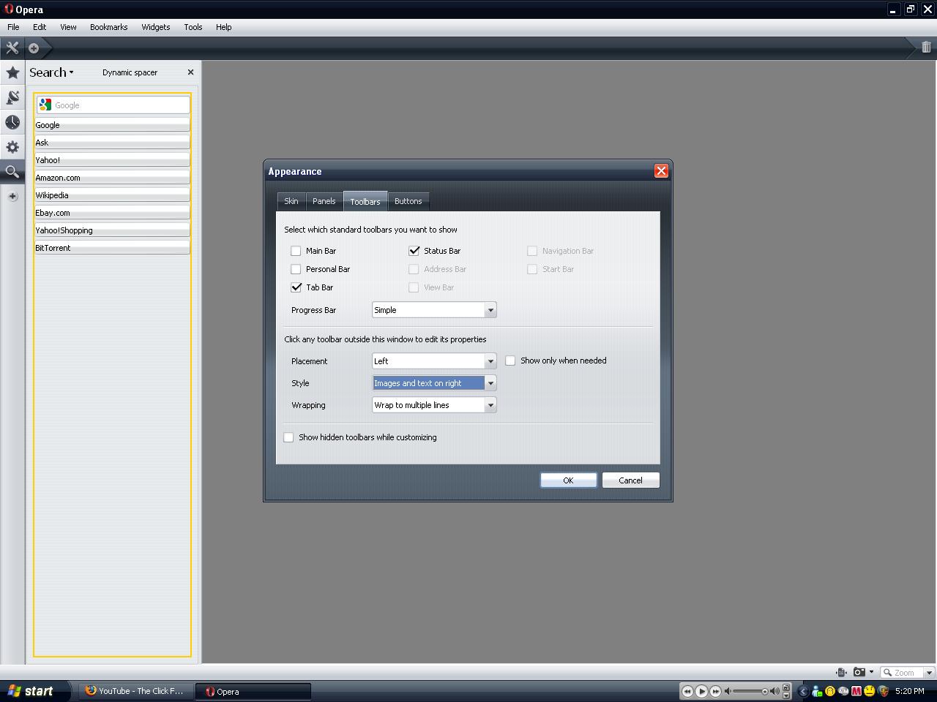Screen dimensions: 937x702
Task: Enable the Personal Bar checkbox
Action: click(x=296, y=269)
